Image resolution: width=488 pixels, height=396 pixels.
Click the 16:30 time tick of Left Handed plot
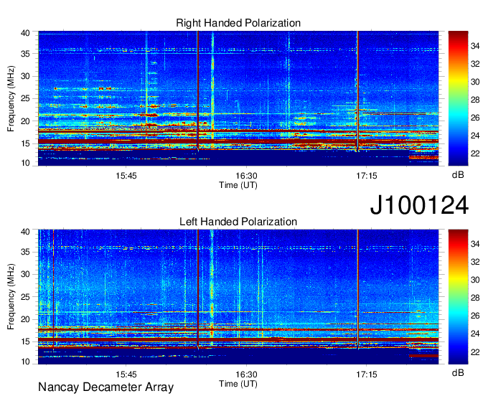pyautogui.click(x=246, y=374)
